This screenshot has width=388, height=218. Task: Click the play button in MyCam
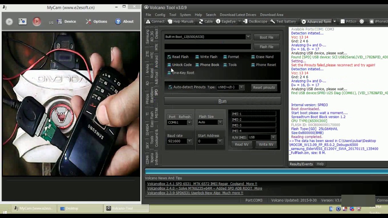tap(9, 21)
